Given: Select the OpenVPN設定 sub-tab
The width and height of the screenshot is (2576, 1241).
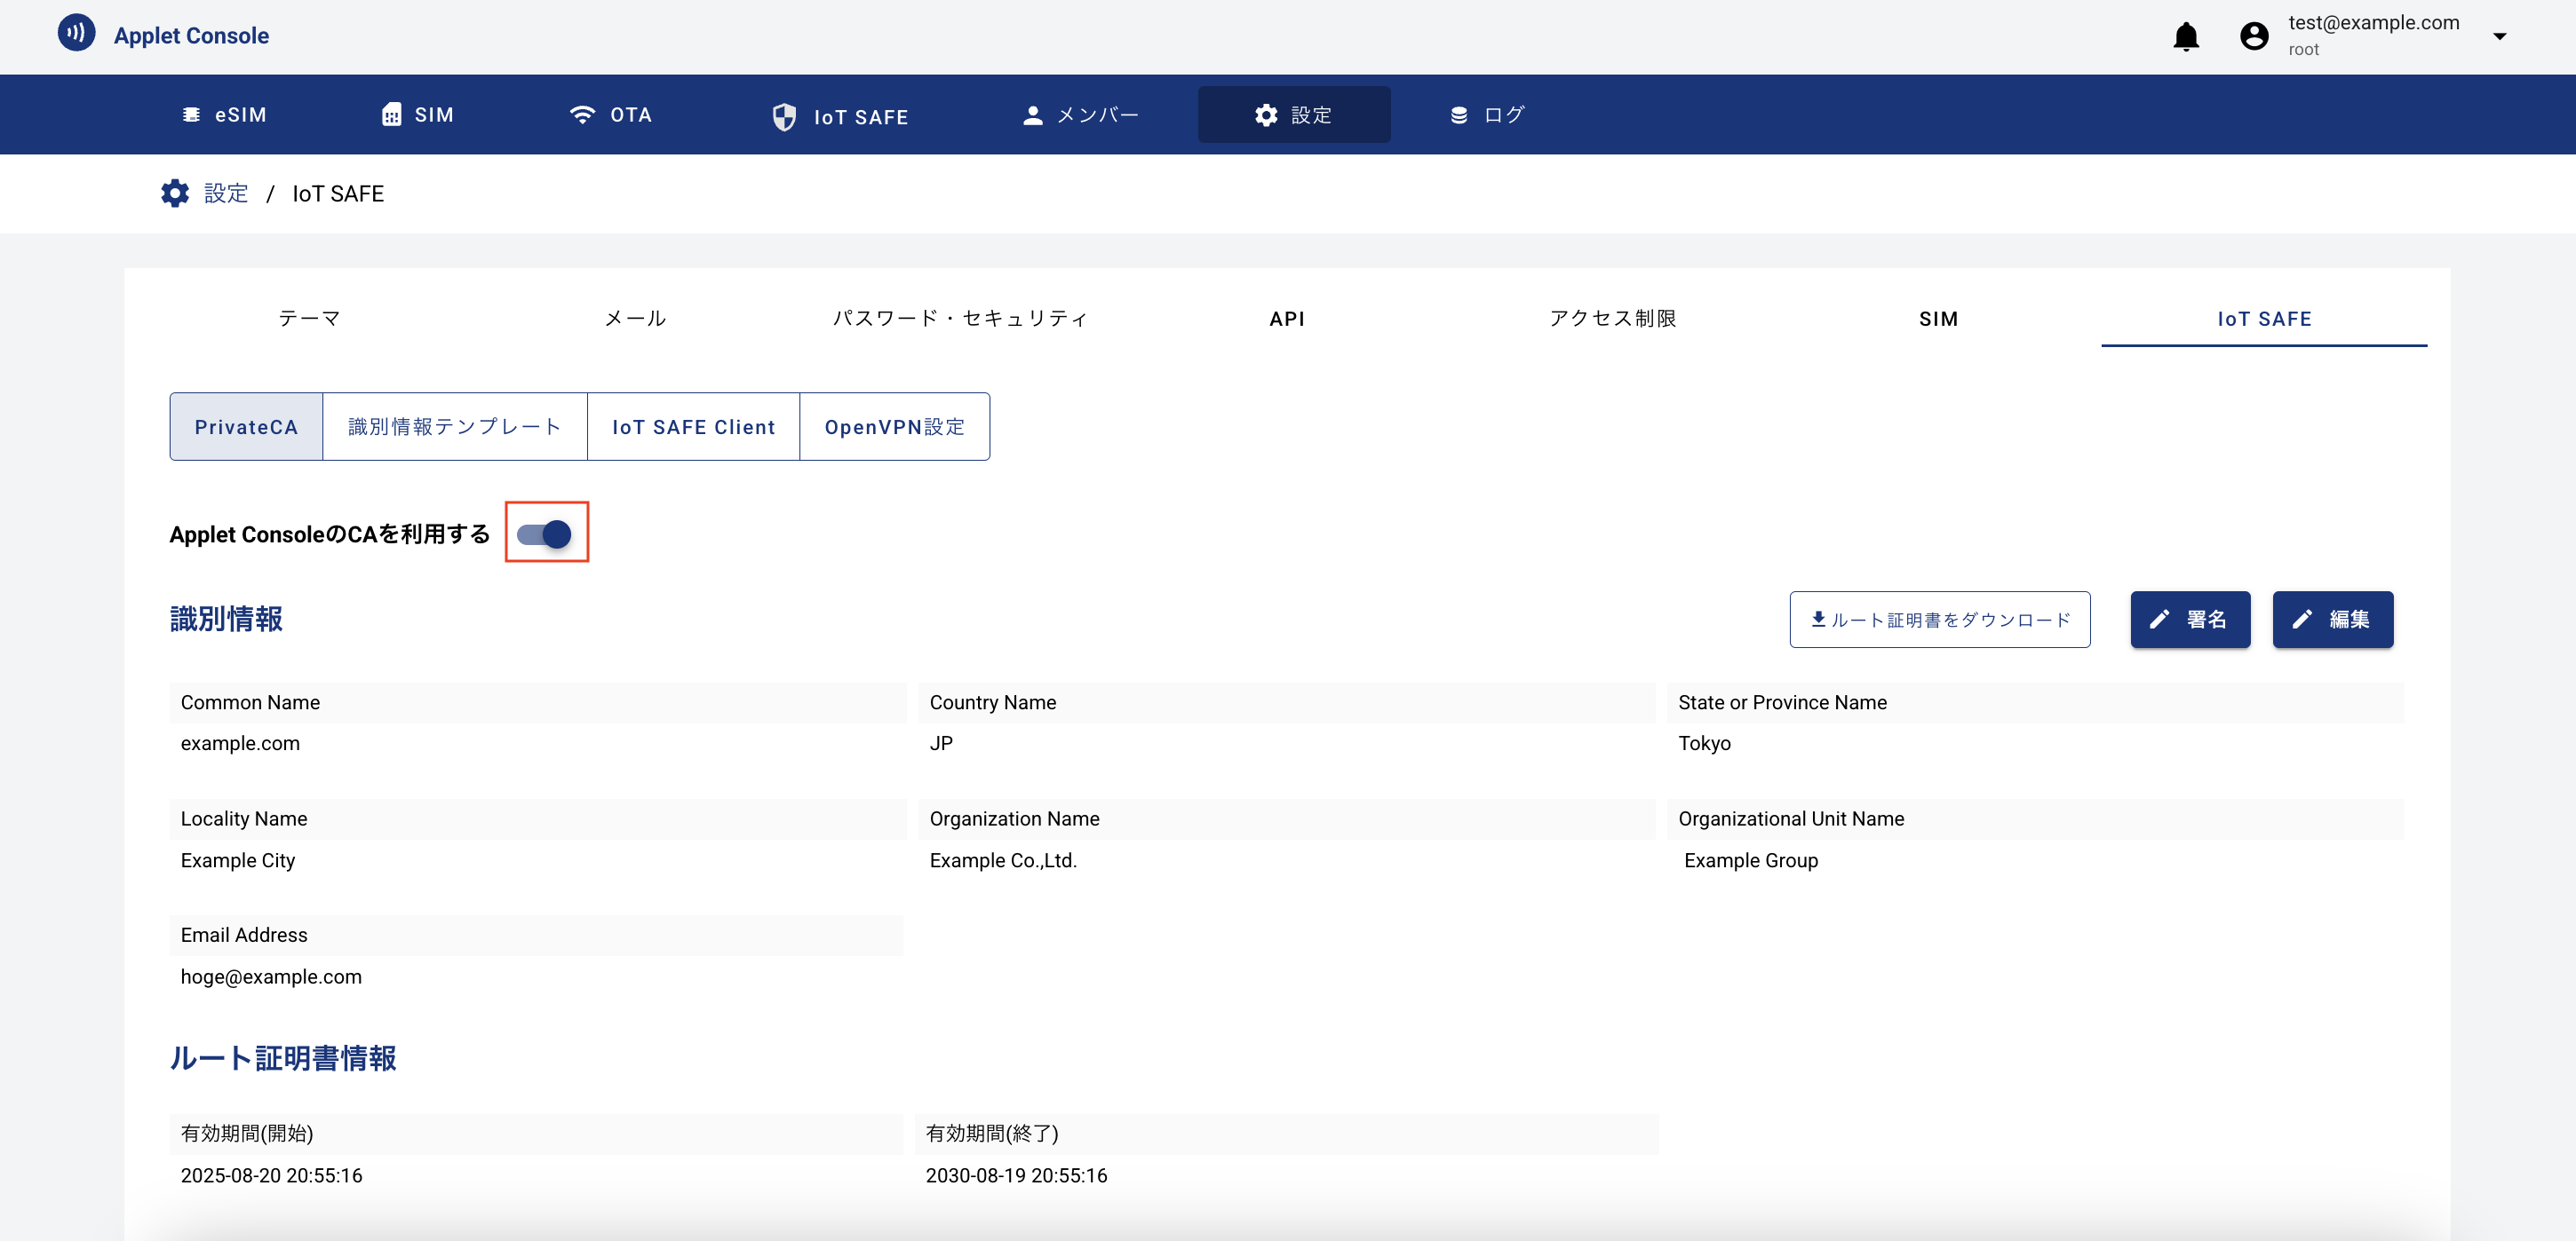Looking at the screenshot, I should (894, 427).
